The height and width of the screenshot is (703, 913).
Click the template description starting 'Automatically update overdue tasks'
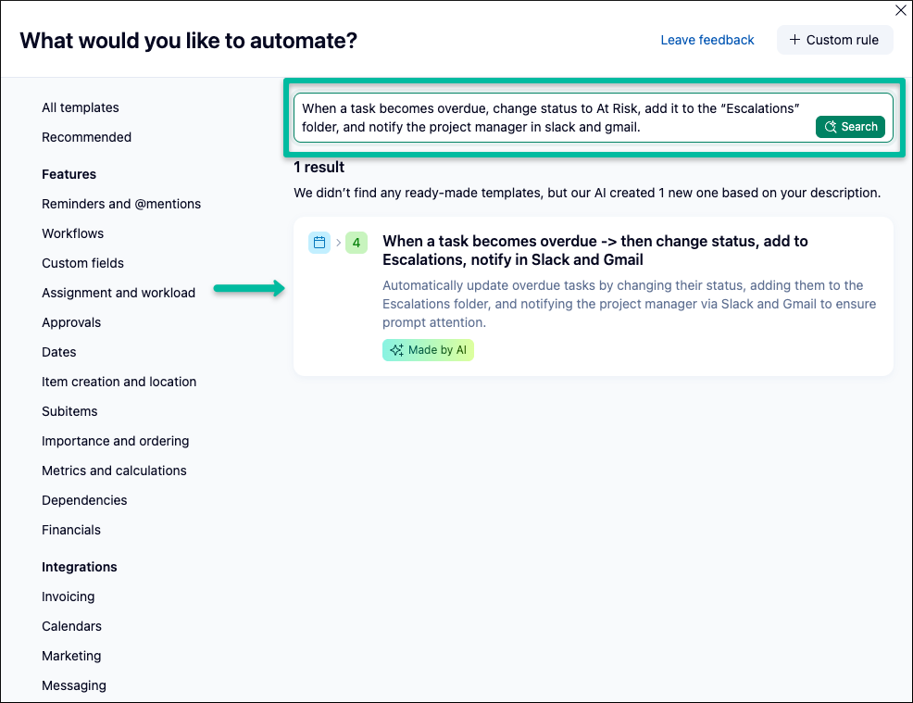[629, 304]
